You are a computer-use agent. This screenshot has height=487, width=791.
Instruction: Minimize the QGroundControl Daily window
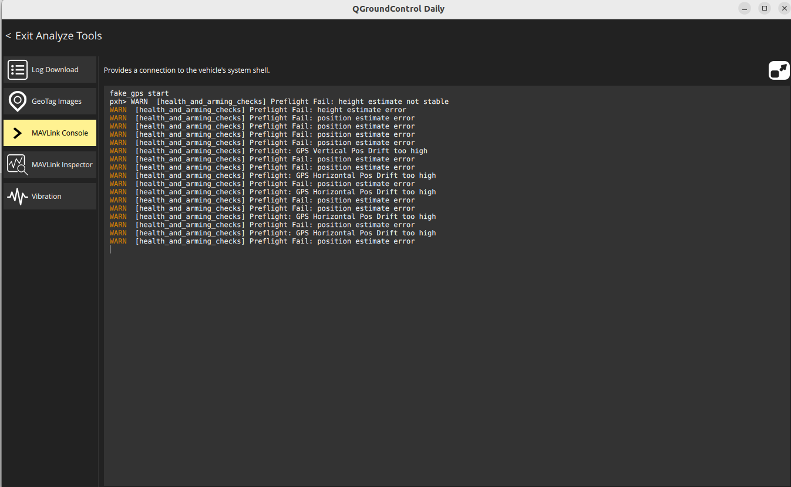click(745, 8)
